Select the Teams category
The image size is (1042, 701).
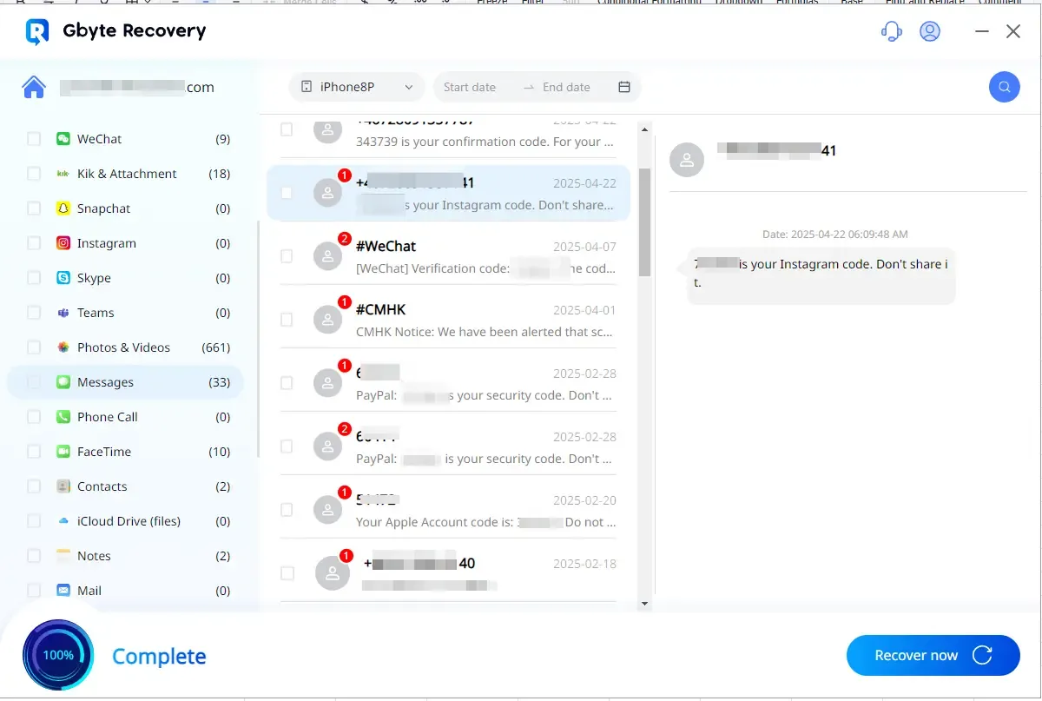[x=126, y=313]
